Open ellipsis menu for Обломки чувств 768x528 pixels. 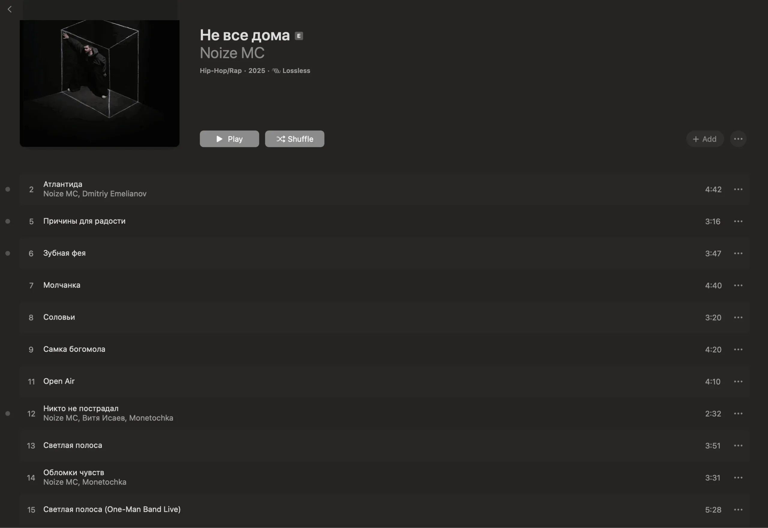[738, 478]
